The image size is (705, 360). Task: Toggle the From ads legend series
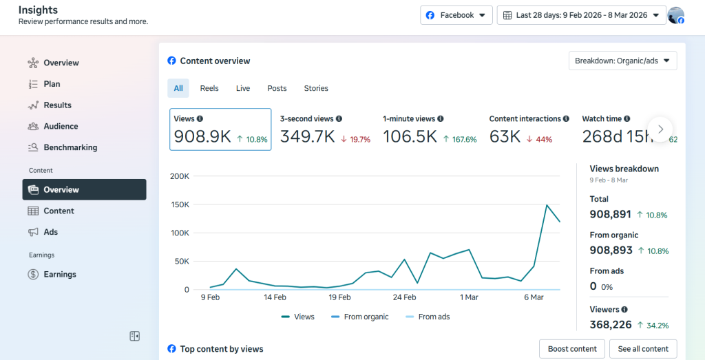click(427, 317)
